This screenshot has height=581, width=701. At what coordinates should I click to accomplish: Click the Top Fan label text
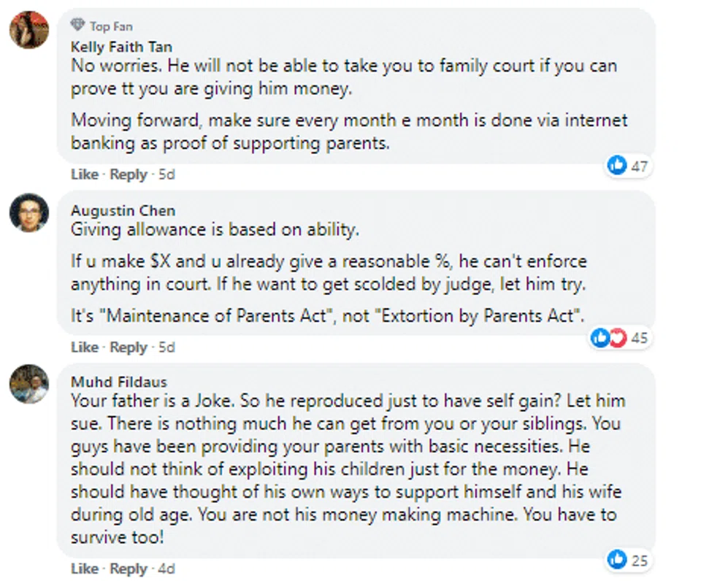click(111, 26)
